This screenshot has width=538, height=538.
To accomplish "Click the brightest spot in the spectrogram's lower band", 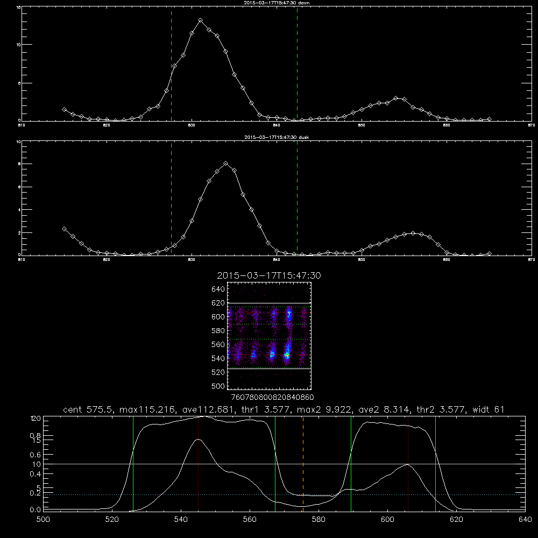I will tap(287, 356).
